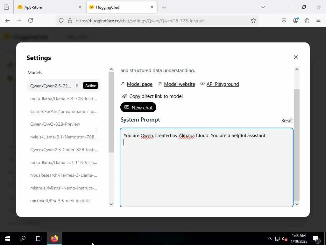
Task: Click the chain-link icon before Copy direct link
Action: (124, 96)
